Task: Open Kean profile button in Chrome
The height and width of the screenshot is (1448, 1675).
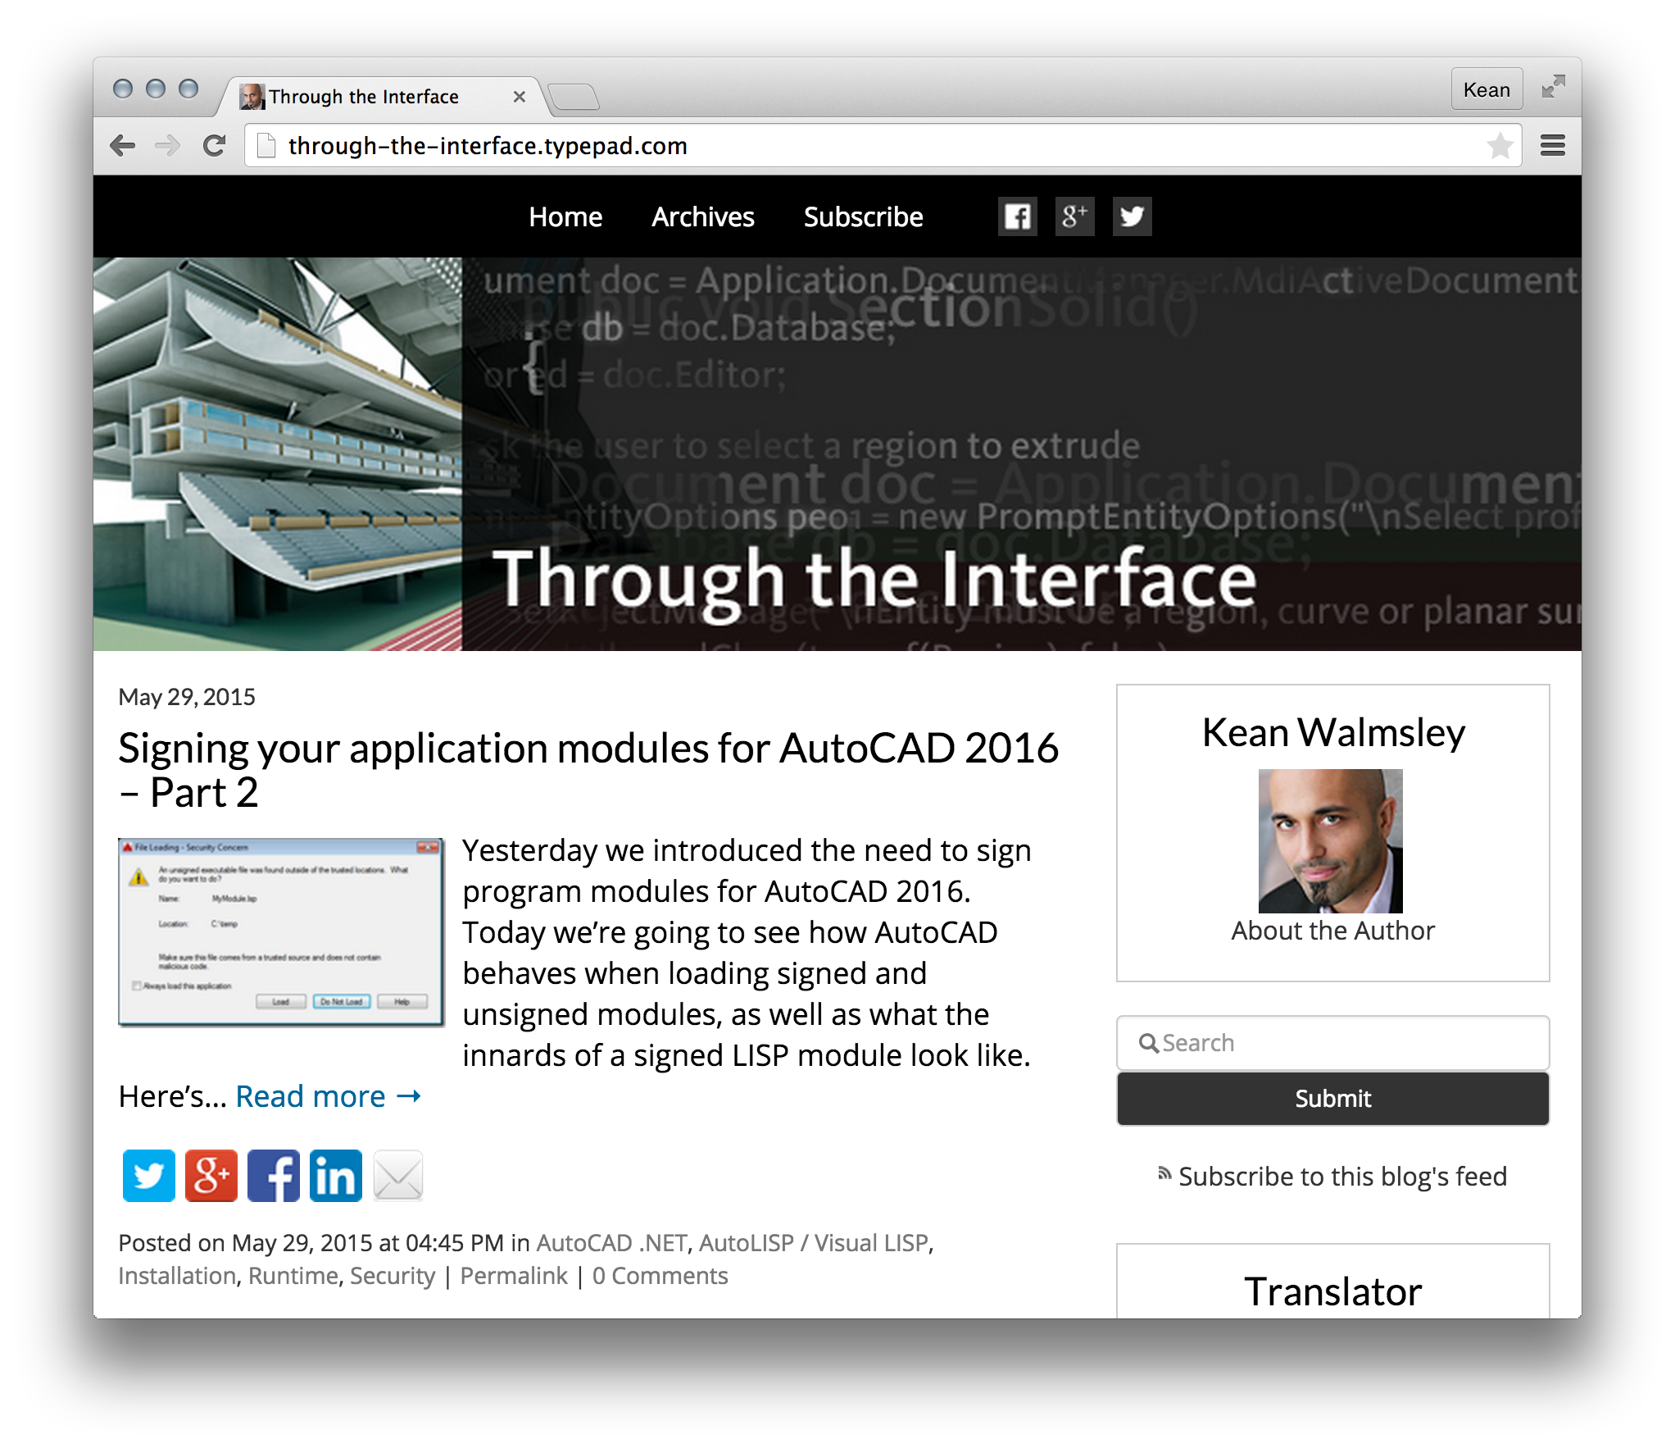Action: [1486, 89]
